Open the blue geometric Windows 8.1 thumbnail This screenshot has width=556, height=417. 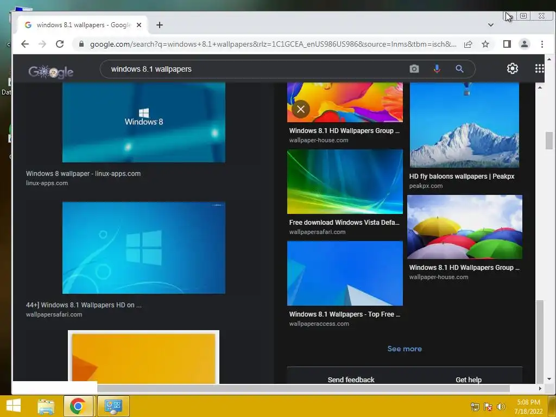(345, 274)
